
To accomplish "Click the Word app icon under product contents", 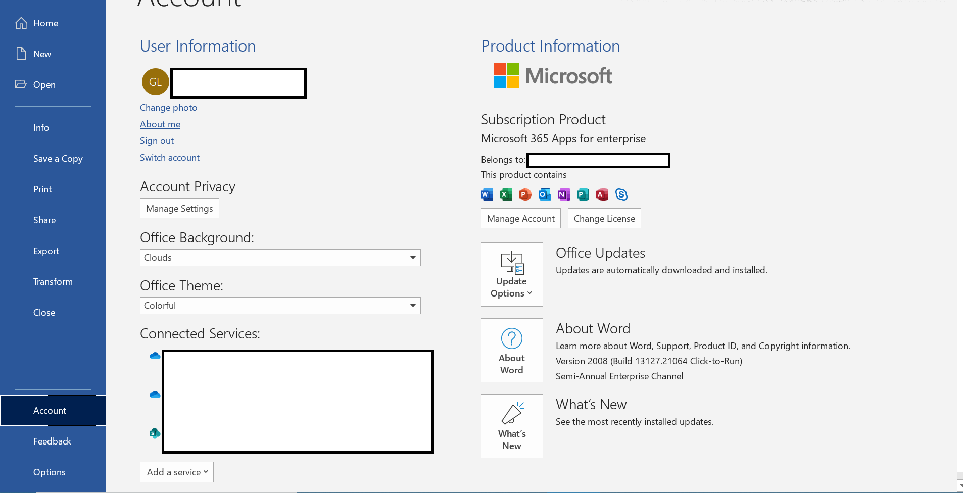I will click(x=487, y=194).
